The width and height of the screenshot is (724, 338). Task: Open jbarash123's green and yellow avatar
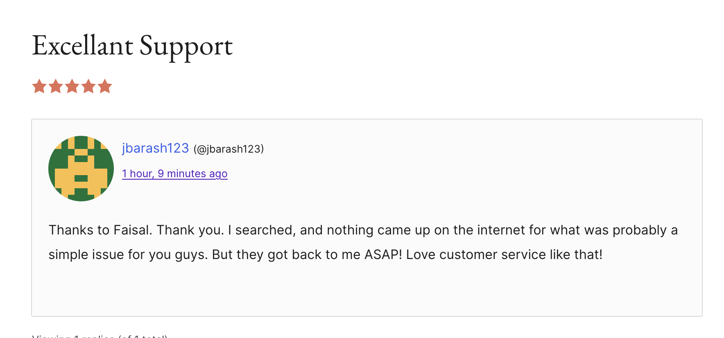click(x=81, y=169)
